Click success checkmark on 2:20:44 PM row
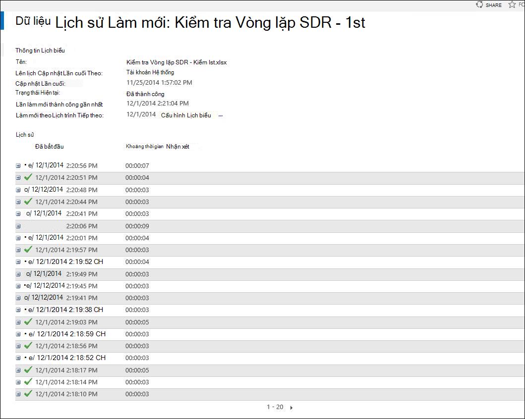This screenshot has width=525, height=419. coord(28,201)
